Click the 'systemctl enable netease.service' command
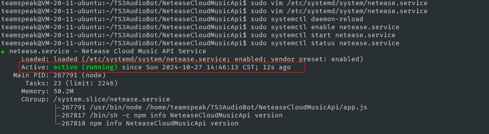The height and width of the screenshot is (134, 489). [335, 27]
